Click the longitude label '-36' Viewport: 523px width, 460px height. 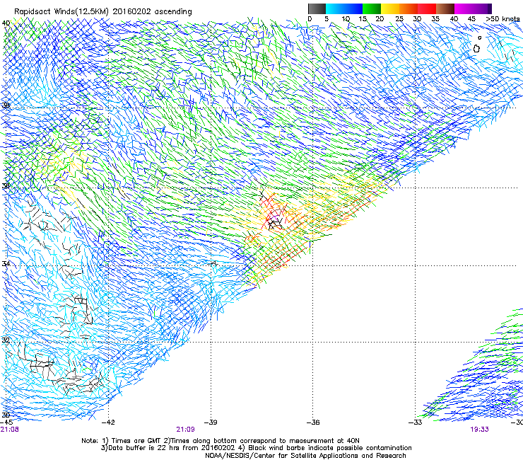pos(313,422)
